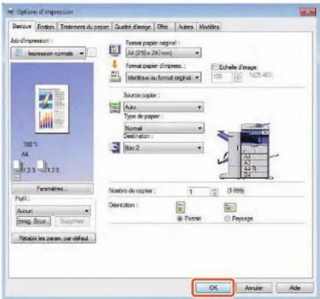
Task: Click the Paramètres button
Action: click(53, 189)
